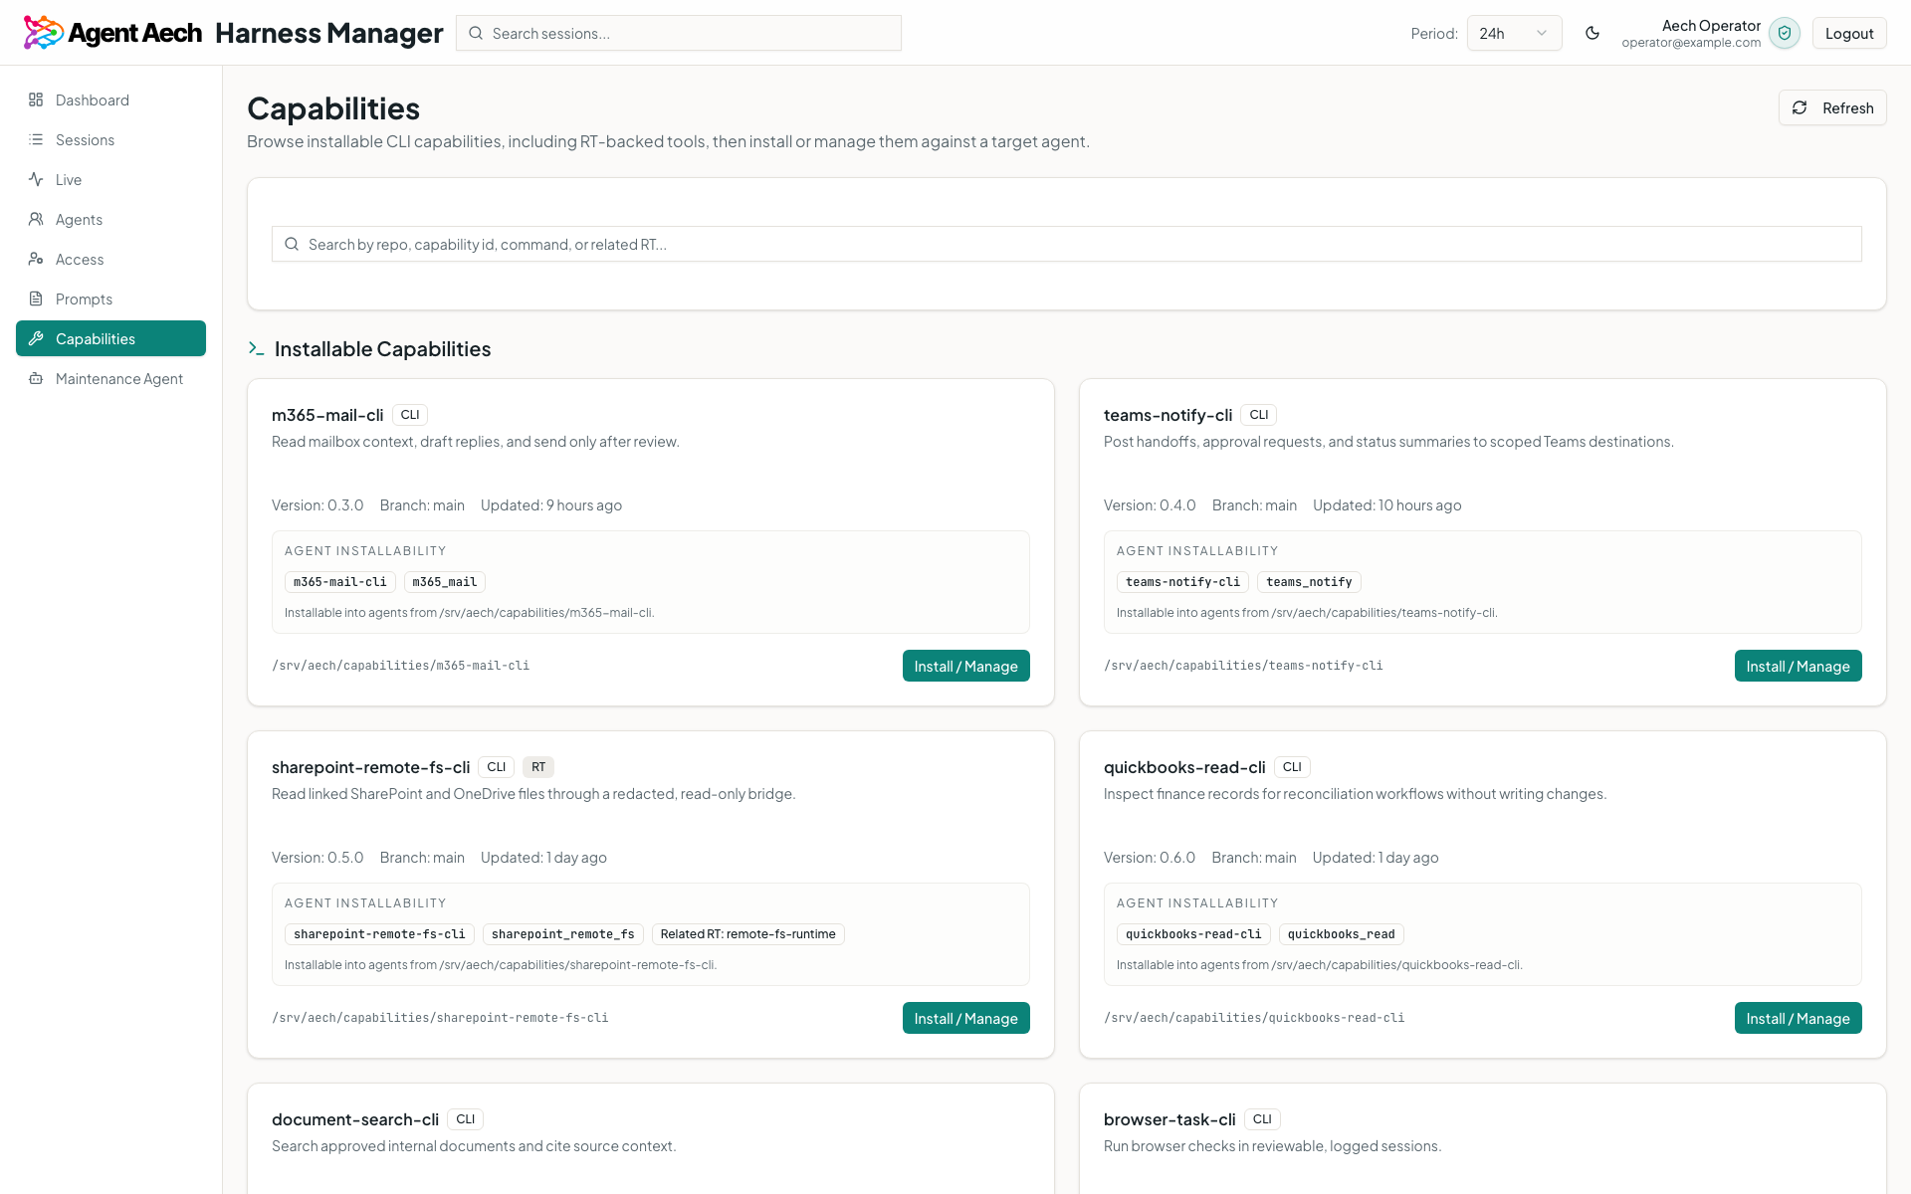
Task: Click the browser-task-cli card title
Action: [1169, 1119]
